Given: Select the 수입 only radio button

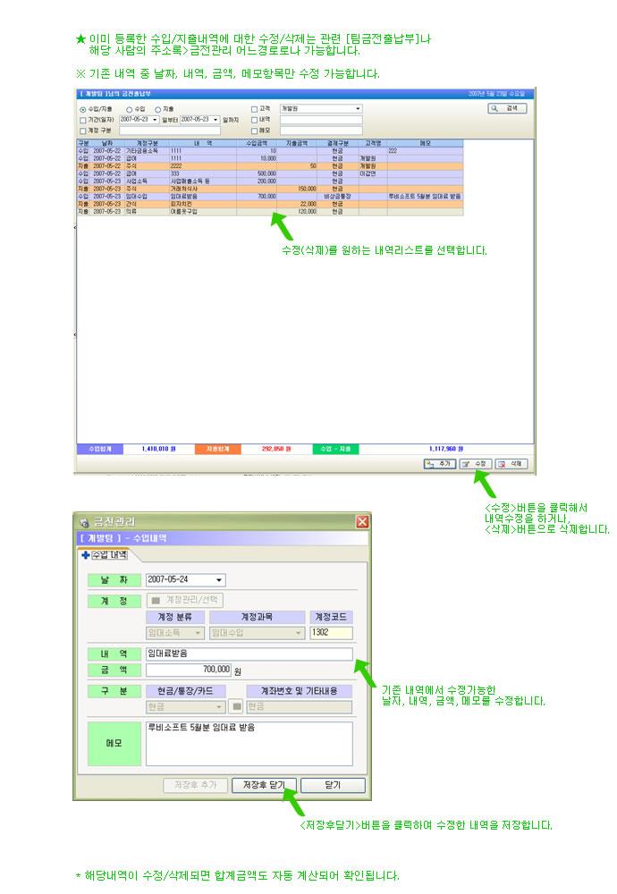Looking at the screenshot, I should pyautogui.click(x=130, y=109).
